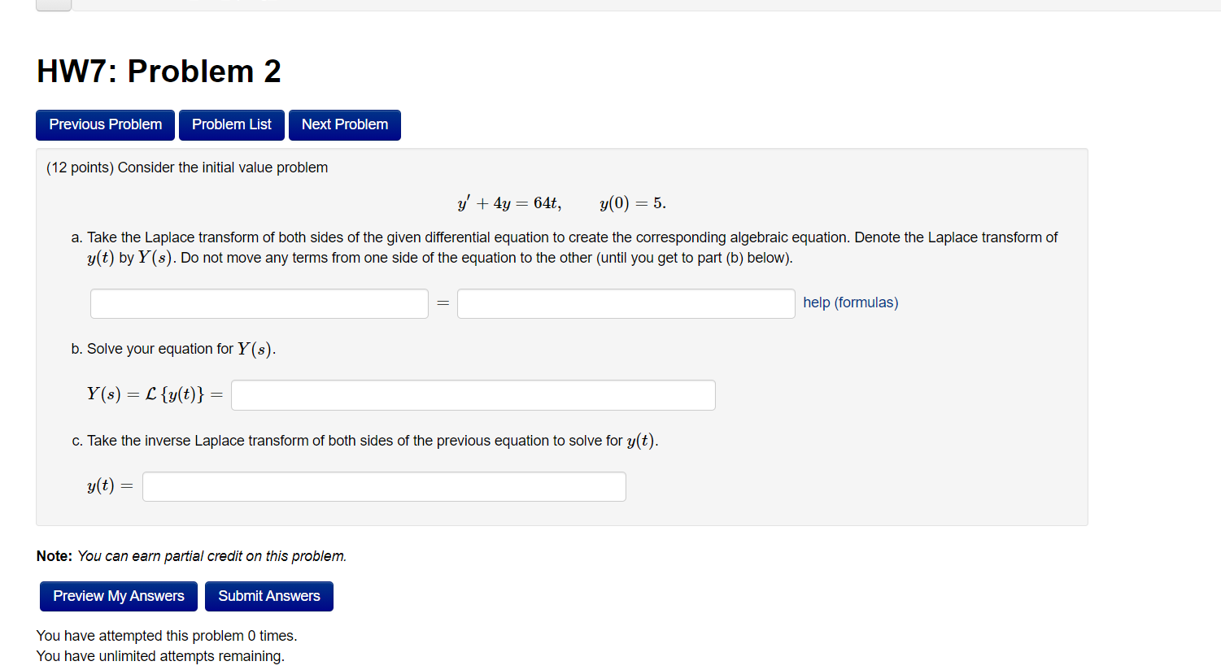Advance to Next Problem
Viewport: 1221px width, 670px height.
(344, 124)
